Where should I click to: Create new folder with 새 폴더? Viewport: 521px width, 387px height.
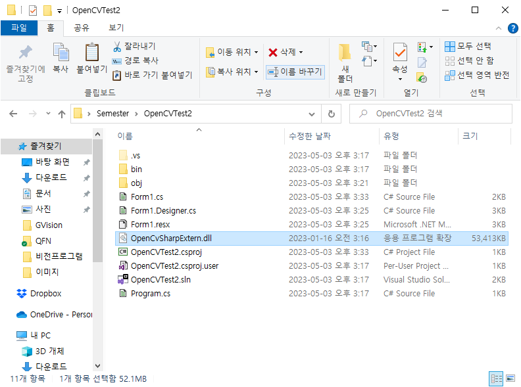(x=345, y=63)
